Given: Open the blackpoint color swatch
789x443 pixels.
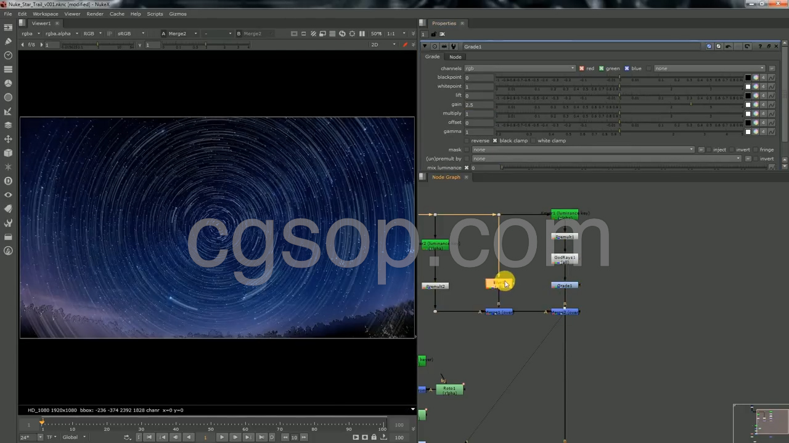Looking at the screenshot, I should (x=748, y=78).
